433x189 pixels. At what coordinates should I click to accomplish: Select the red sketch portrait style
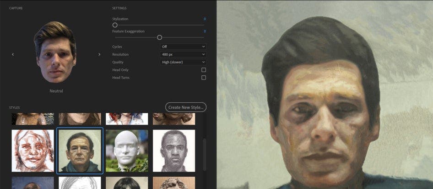pos(32,151)
